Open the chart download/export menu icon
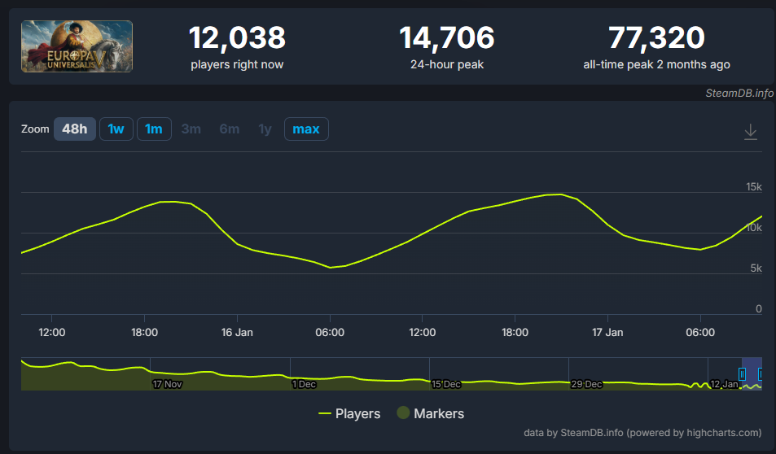This screenshot has width=776, height=454. click(x=751, y=132)
